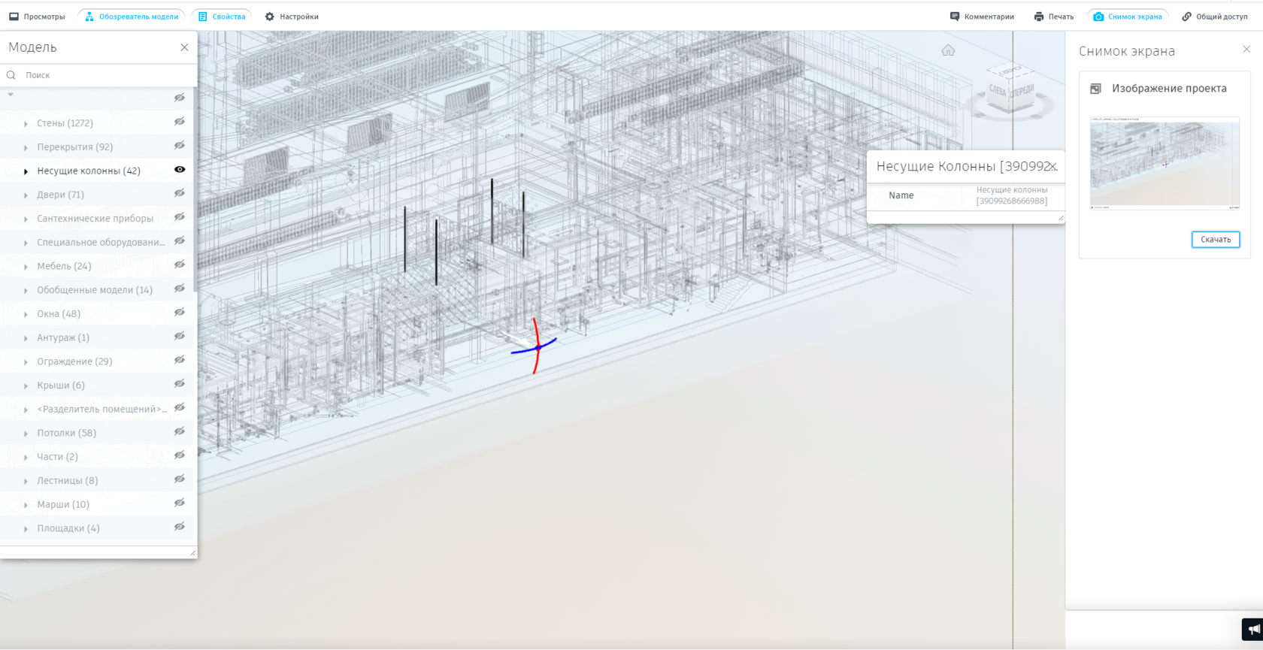The width and height of the screenshot is (1263, 650).
Task: Click the Изображение проекта image icon
Action: (x=1095, y=89)
